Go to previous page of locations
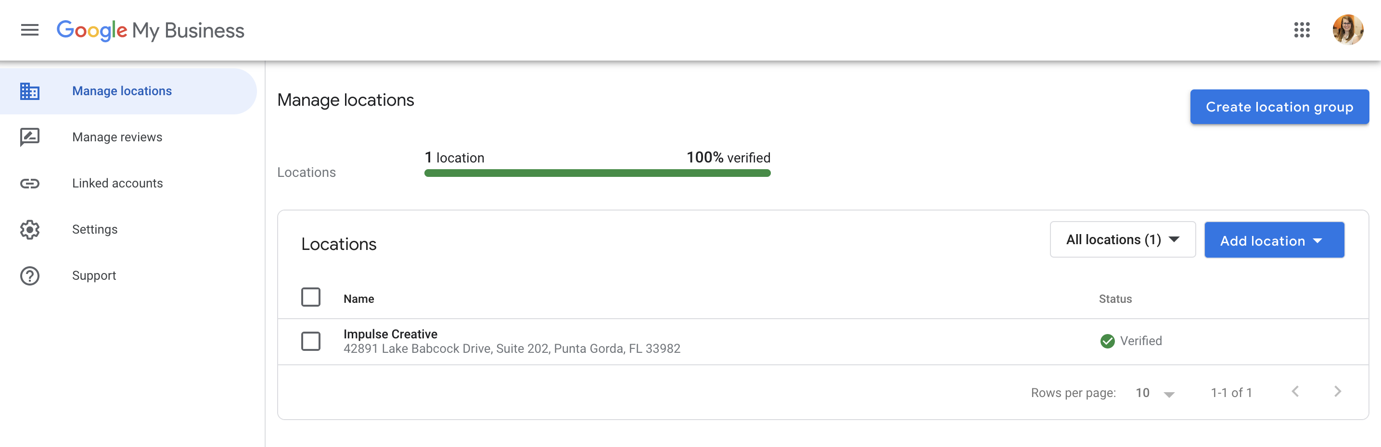The image size is (1381, 447). click(x=1295, y=391)
